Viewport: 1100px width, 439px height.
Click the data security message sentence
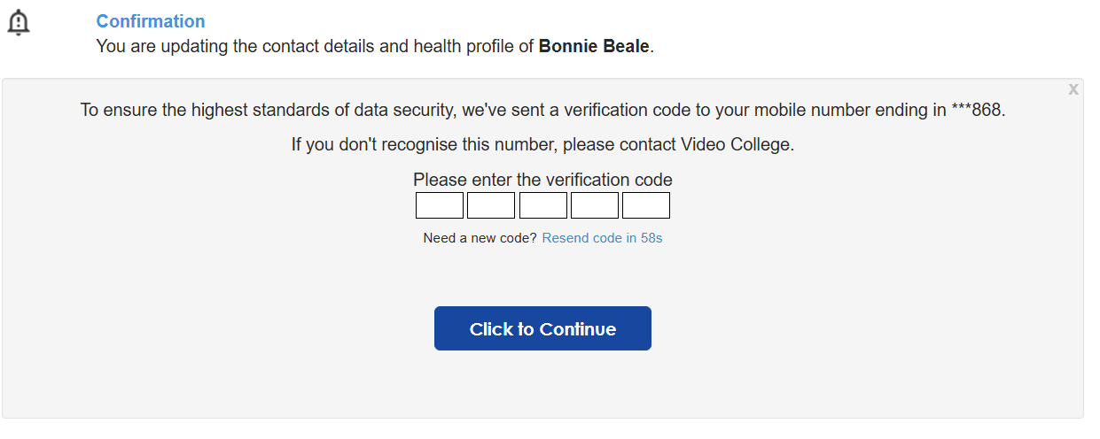pyautogui.click(x=543, y=112)
